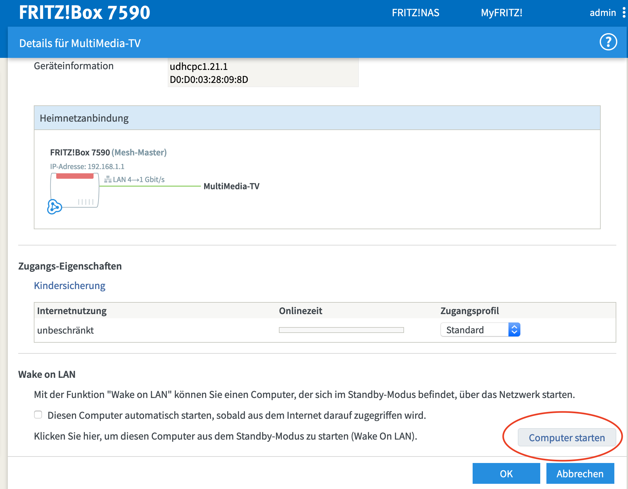Click the Geräteinformation text field

tap(263, 73)
